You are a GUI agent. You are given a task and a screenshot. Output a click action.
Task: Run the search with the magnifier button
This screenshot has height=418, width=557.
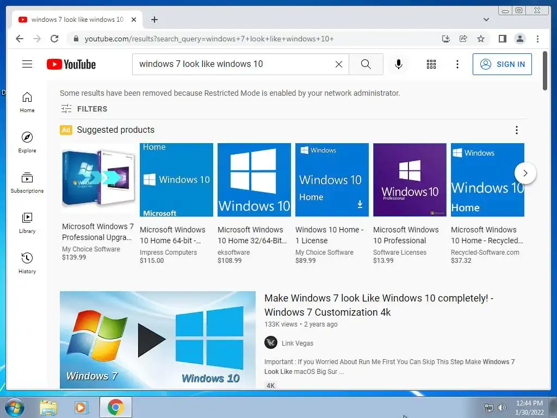pyautogui.click(x=366, y=64)
